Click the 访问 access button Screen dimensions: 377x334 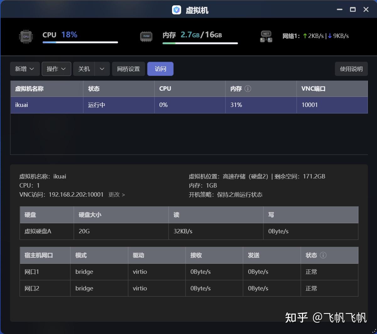[160, 69]
